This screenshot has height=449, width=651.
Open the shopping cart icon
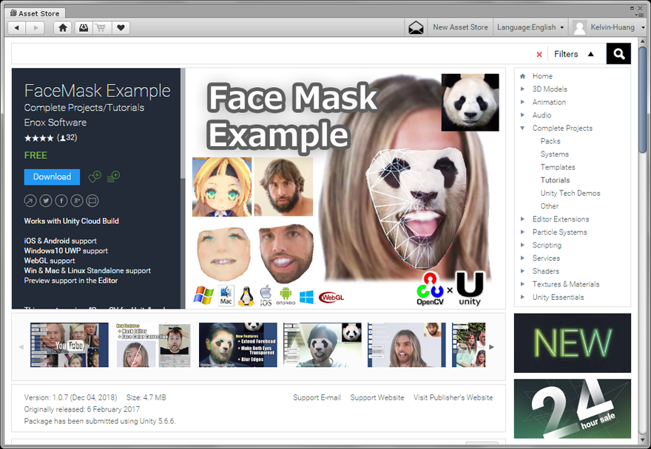coord(101,28)
